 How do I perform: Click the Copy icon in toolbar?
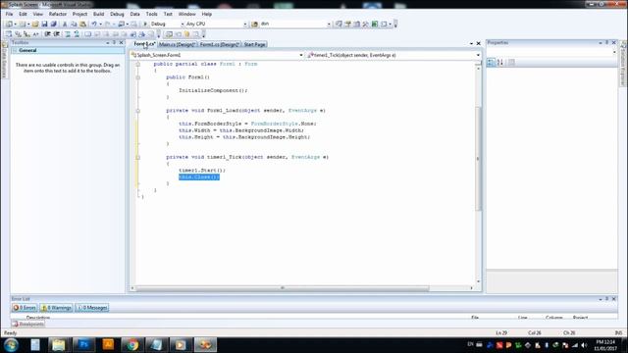[74, 24]
